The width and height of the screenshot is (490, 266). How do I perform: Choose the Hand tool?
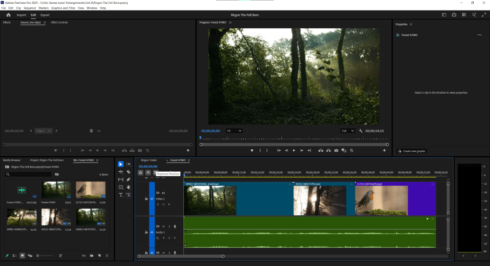pos(128,187)
